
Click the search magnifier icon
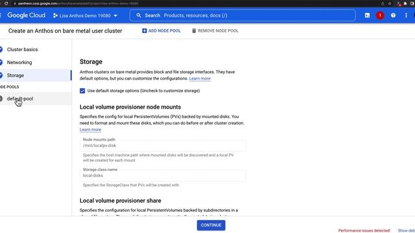tap(139, 16)
